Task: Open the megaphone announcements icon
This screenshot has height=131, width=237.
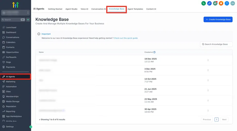Action: coord(215,3)
